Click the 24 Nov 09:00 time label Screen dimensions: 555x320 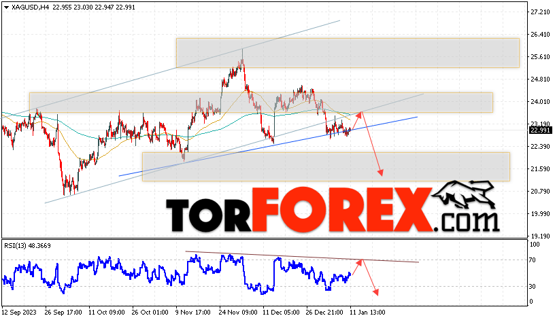click(237, 313)
